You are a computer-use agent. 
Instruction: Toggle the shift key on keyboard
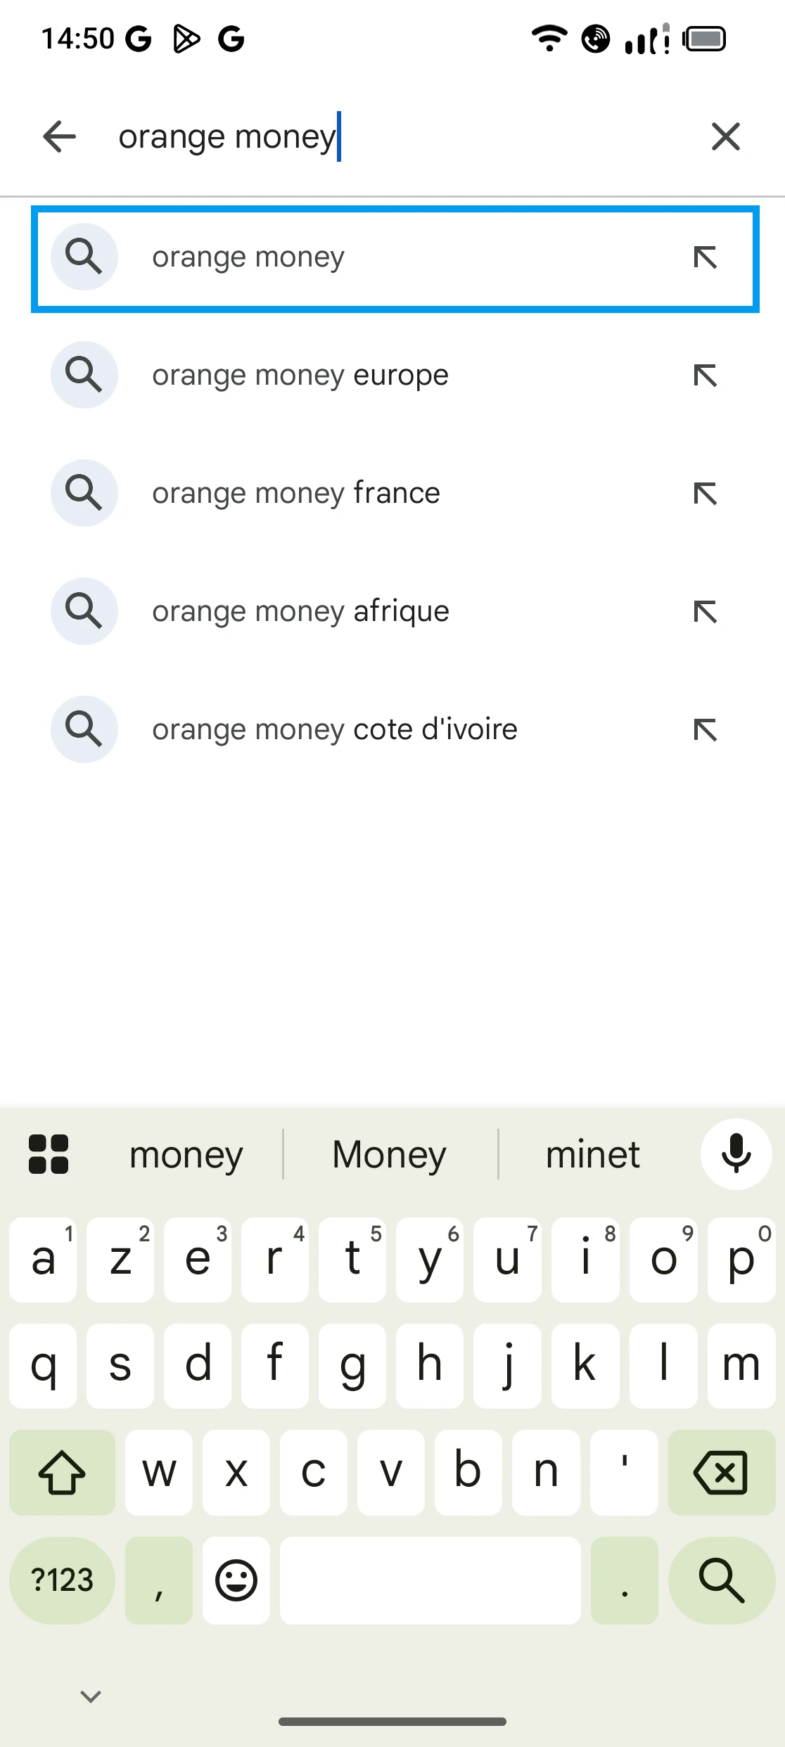(x=62, y=1472)
